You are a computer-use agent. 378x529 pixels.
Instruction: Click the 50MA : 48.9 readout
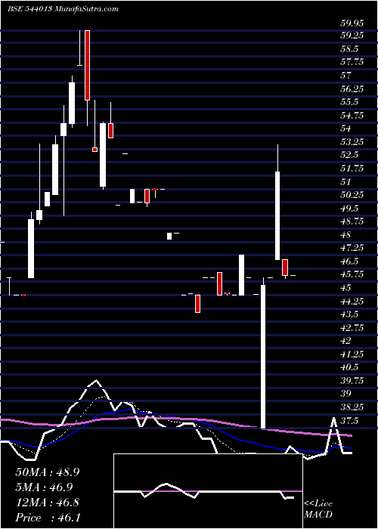click(47, 472)
